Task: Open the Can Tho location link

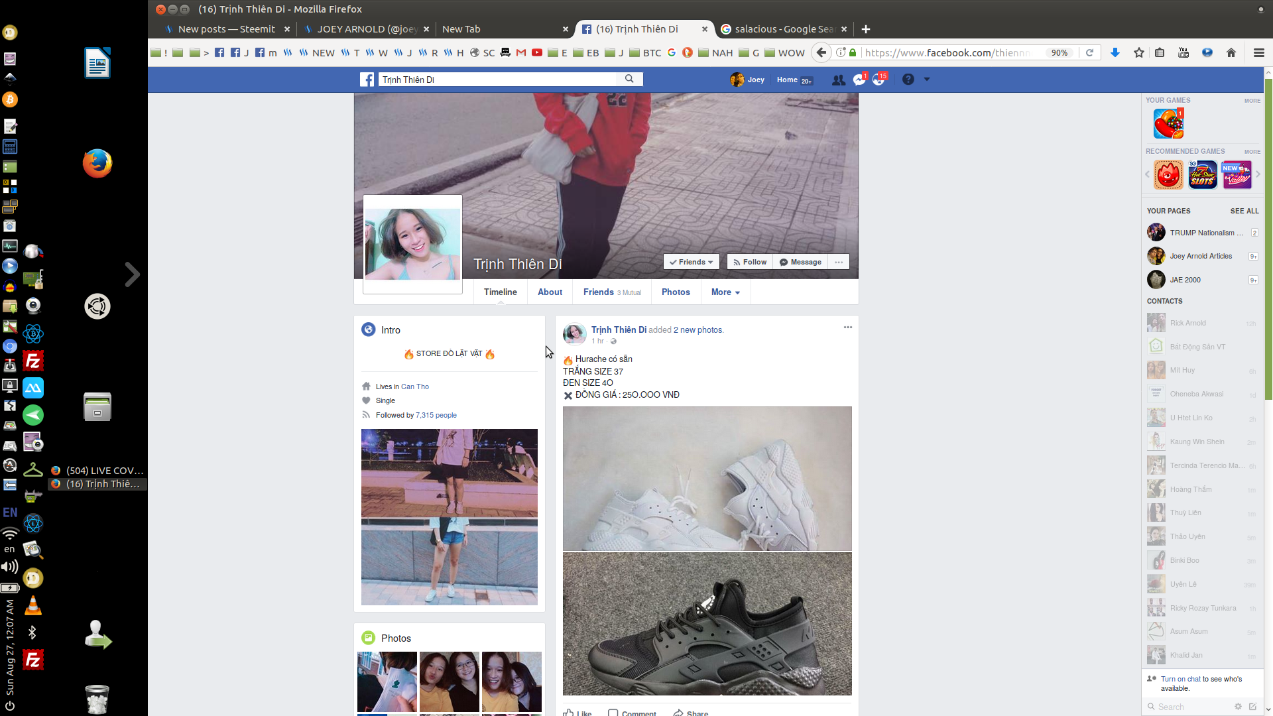Action: (x=415, y=387)
